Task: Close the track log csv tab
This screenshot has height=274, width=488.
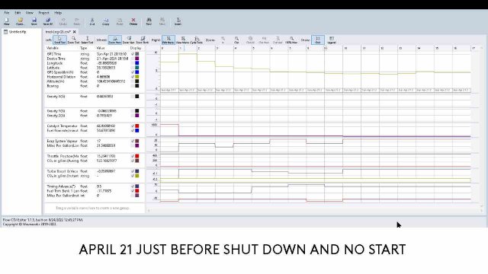Action: pos(75,32)
